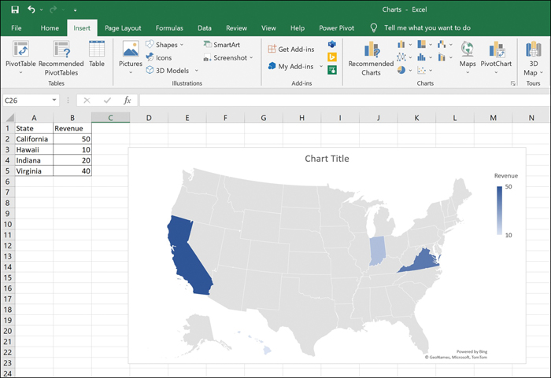Viewport: 551px width, 378px height.
Task: Expand the 3D Models dropdown arrow
Action: pos(197,71)
